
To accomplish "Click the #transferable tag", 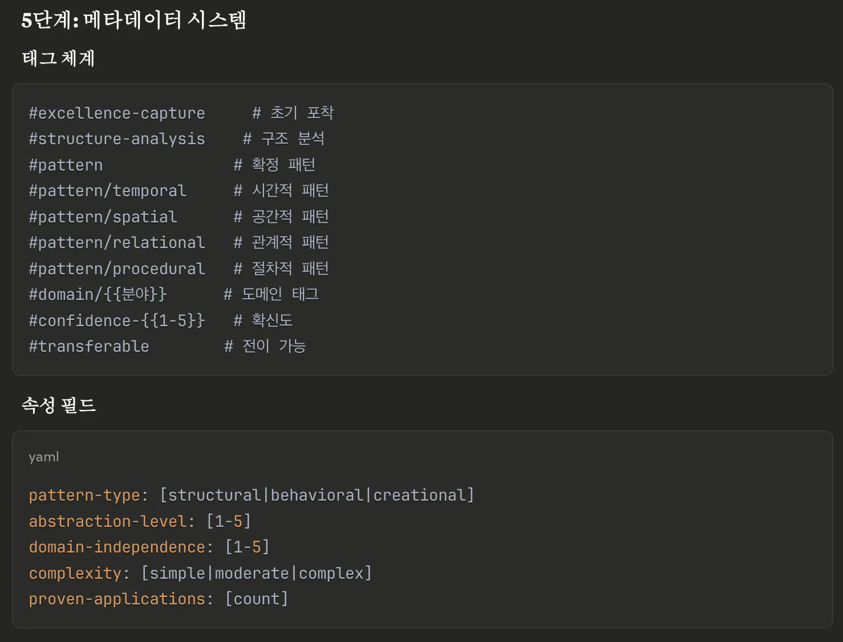I will (x=89, y=347).
